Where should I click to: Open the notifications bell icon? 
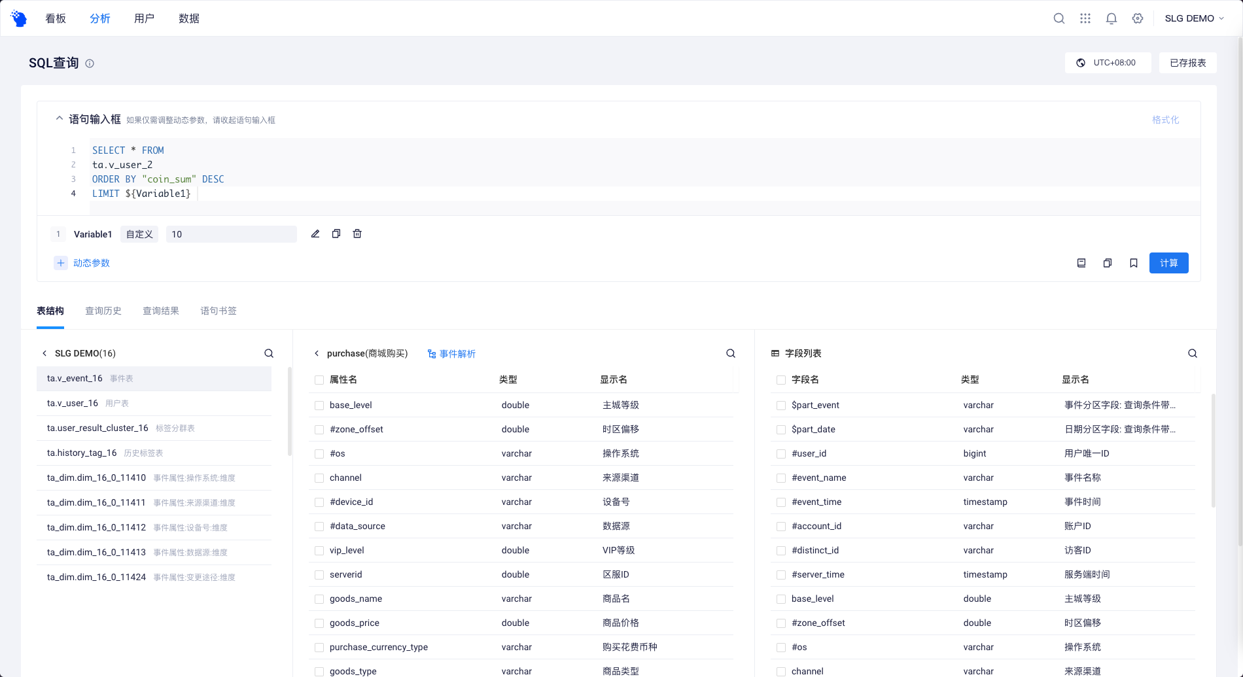click(1112, 18)
